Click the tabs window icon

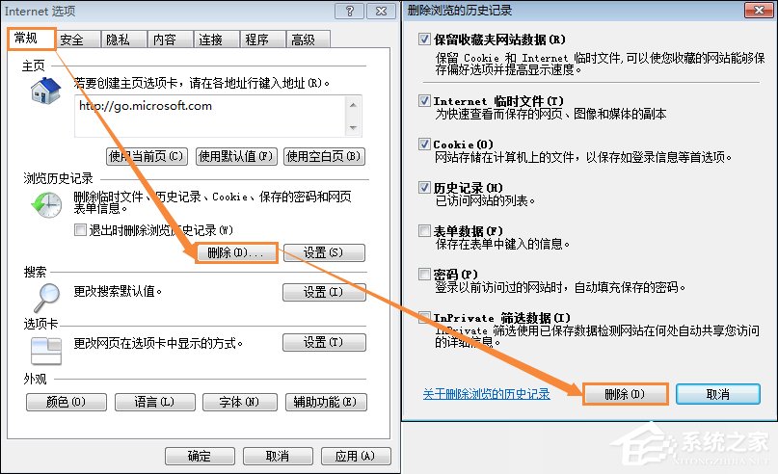(45, 345)
